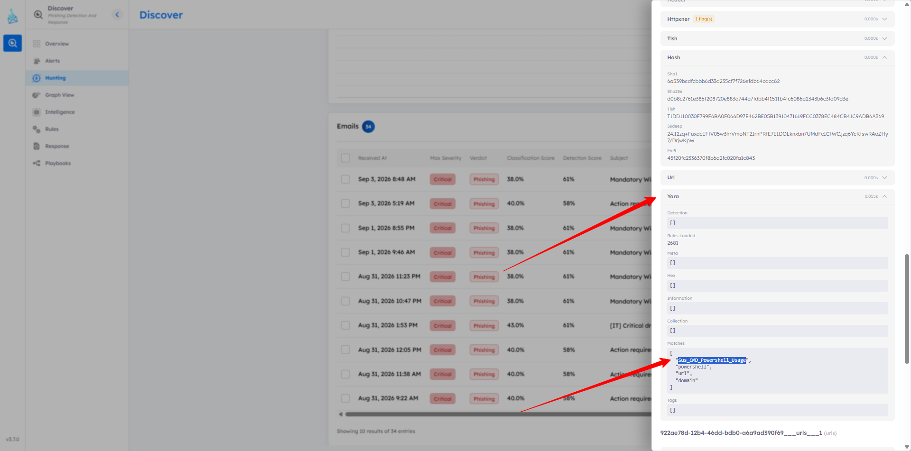Click the Hunting icon in sidebar
The height and width of the screenshot is (451, 911).
click(x=37, y=78)
